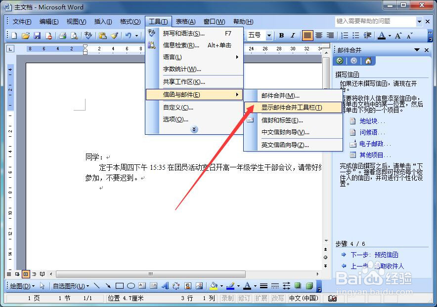Expand the Undo history dropdown arrow
The height and width of the screenshot is (307, 437).
click(136, 36)
